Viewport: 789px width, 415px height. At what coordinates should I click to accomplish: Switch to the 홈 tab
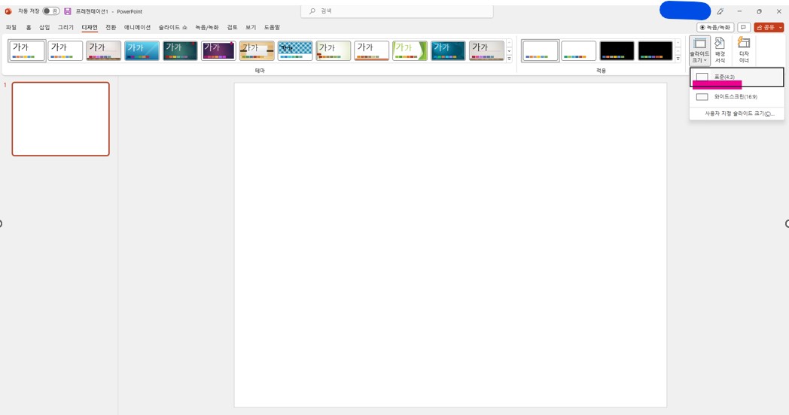pyautogui.click(x=29, y=27)
